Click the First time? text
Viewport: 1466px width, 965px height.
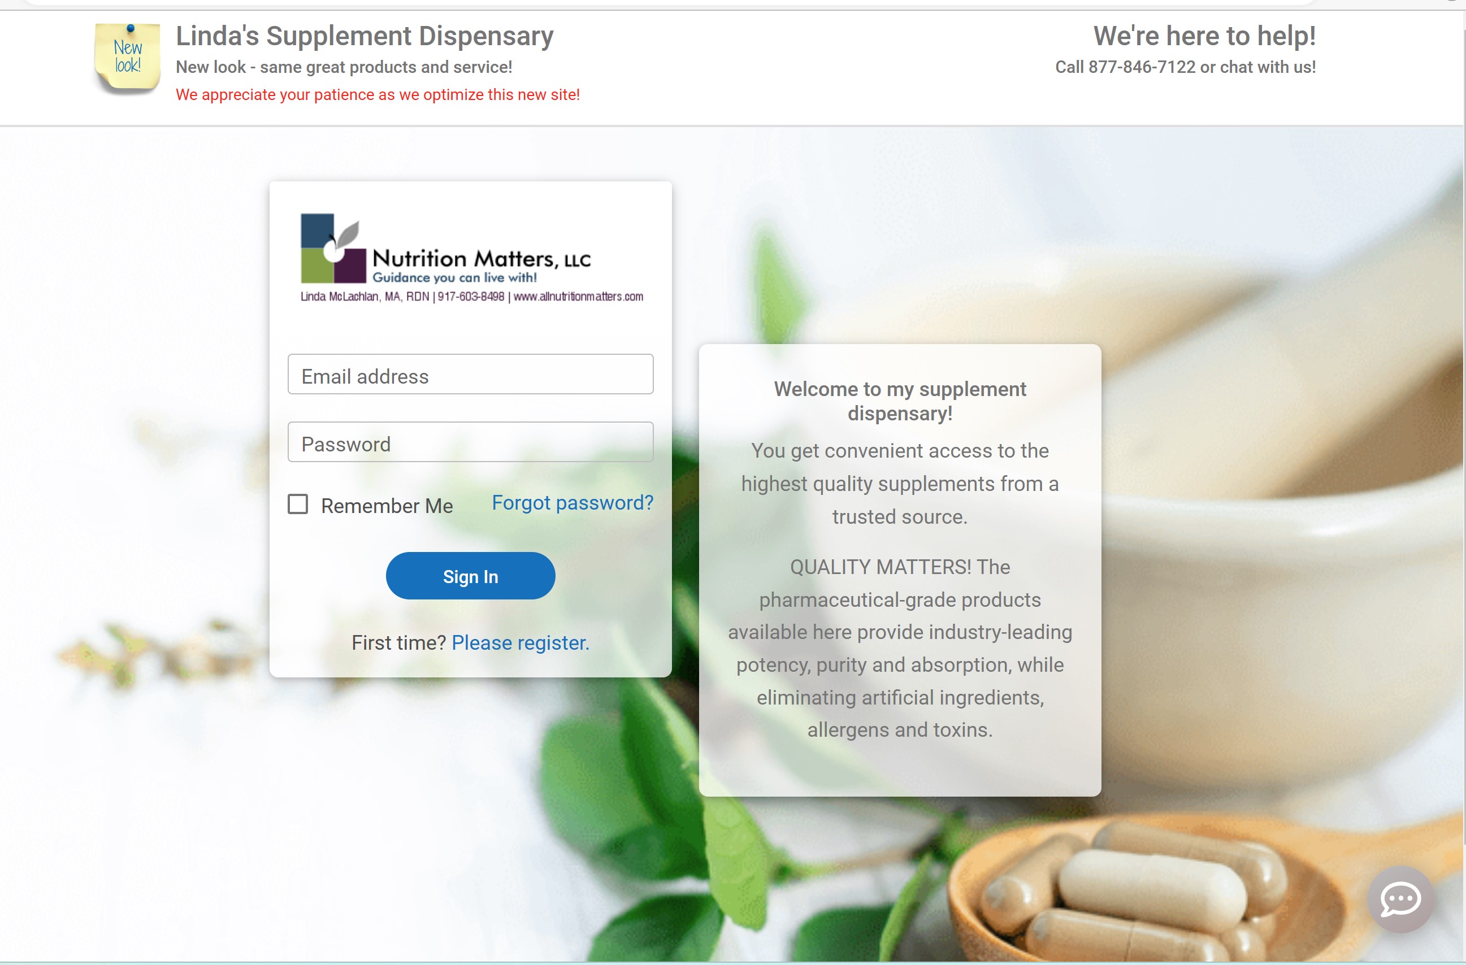coord(398,642)
